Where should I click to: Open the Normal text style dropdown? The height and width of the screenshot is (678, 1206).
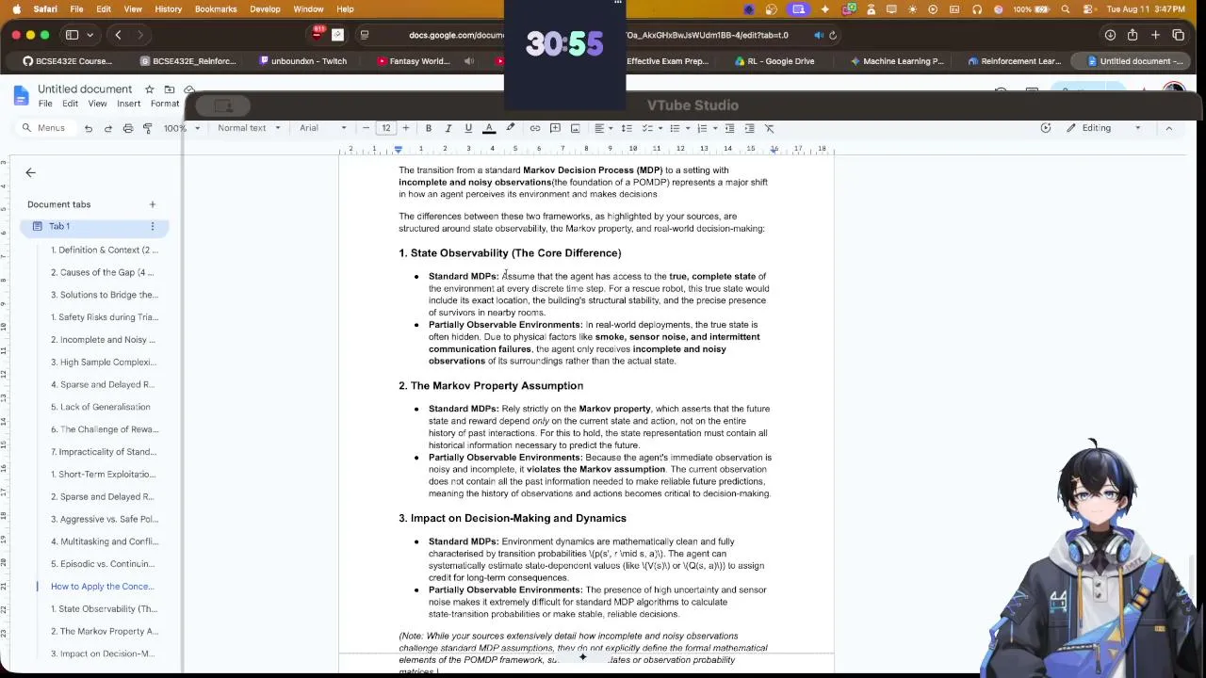coord(249,128)
